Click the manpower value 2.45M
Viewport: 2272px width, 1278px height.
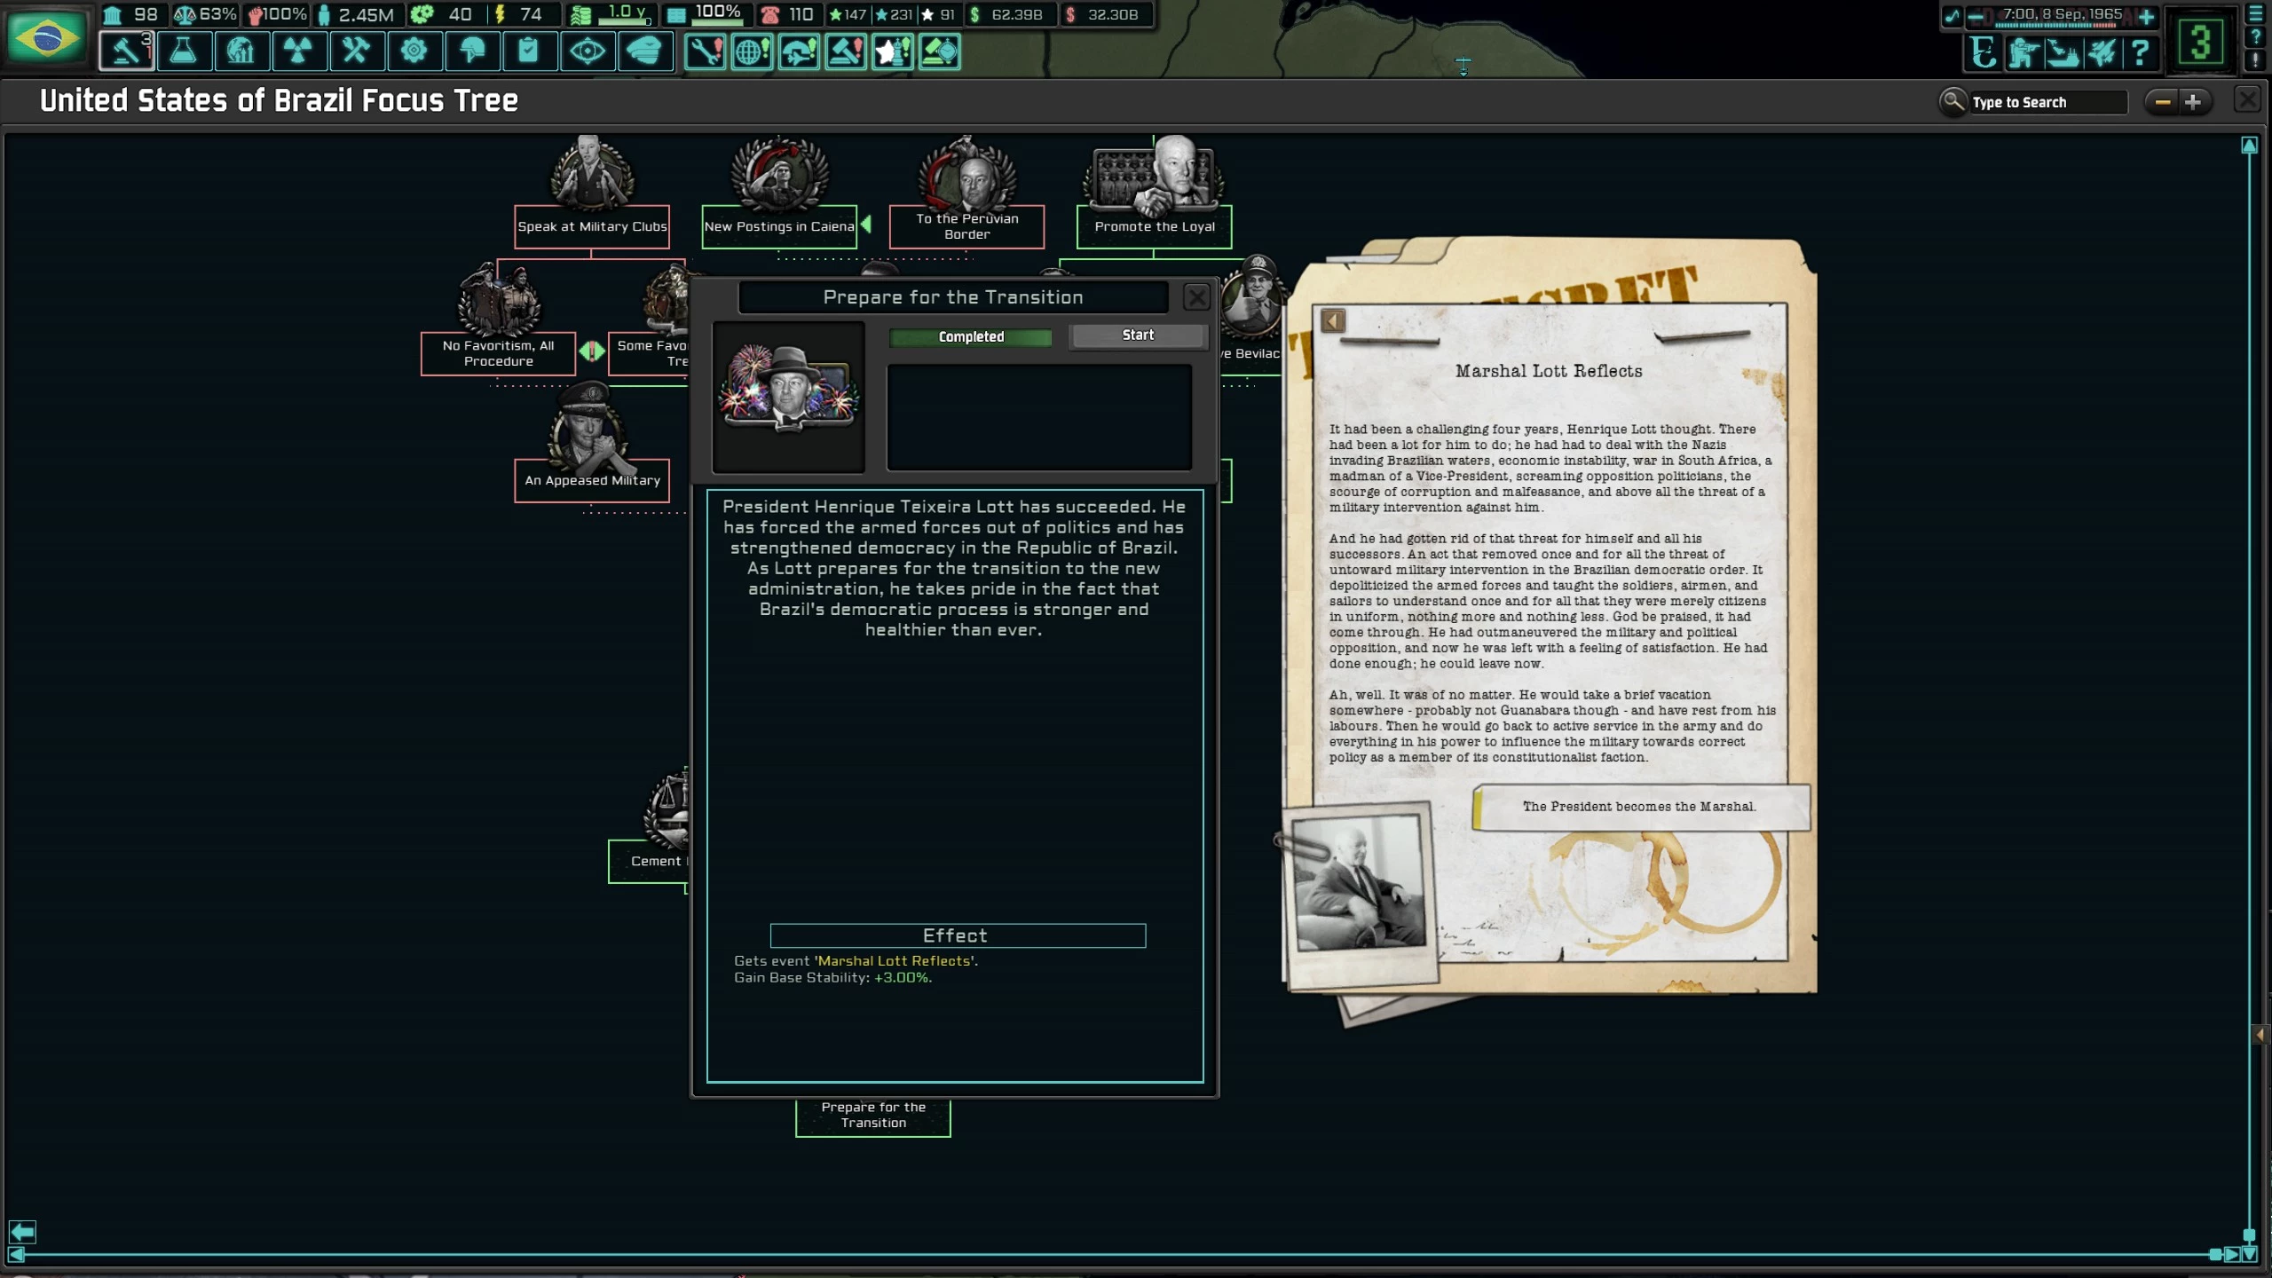(366, 15)
